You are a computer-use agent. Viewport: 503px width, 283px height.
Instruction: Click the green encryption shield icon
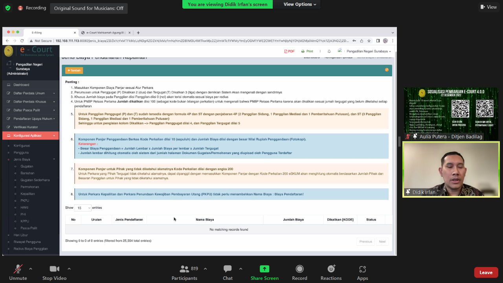[8, 8]
